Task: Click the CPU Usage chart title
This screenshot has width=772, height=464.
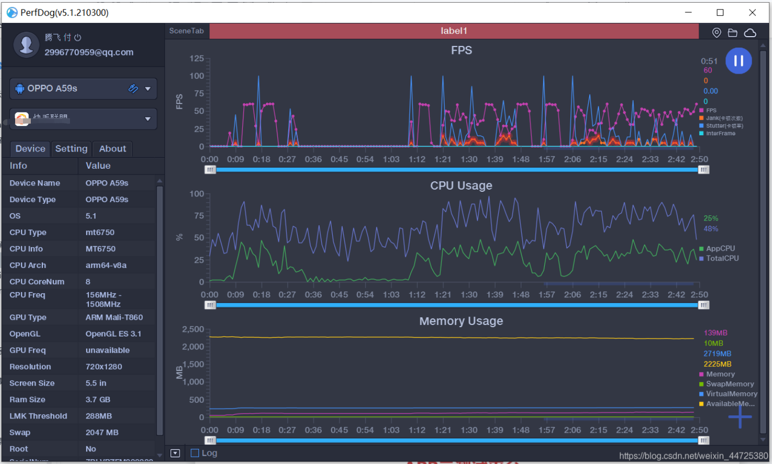Action: [461, 185]
